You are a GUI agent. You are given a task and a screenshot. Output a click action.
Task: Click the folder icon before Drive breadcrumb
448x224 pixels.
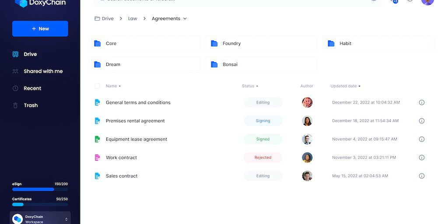tap(97, 18)
